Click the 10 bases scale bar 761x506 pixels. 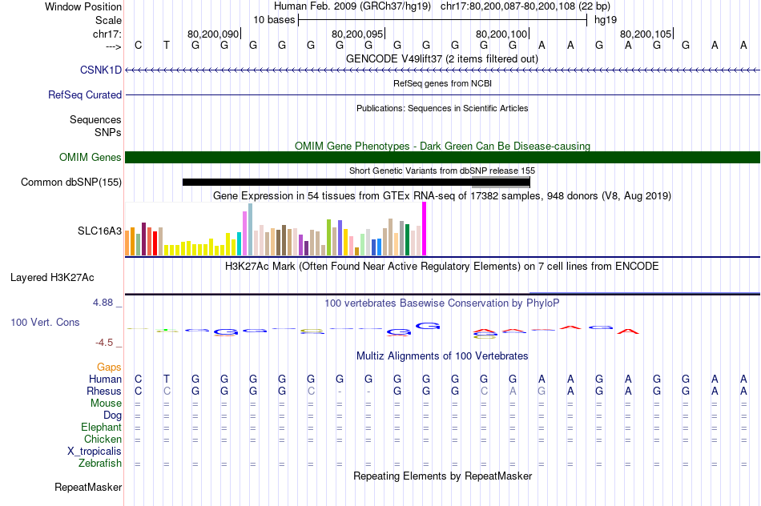(443, 20)
